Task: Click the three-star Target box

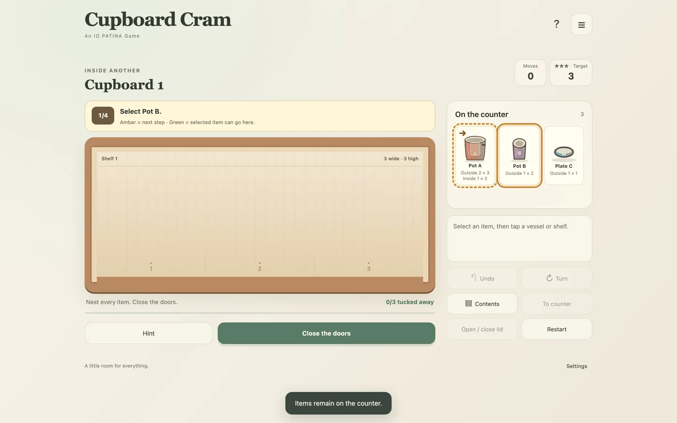Action: [571, 72]
